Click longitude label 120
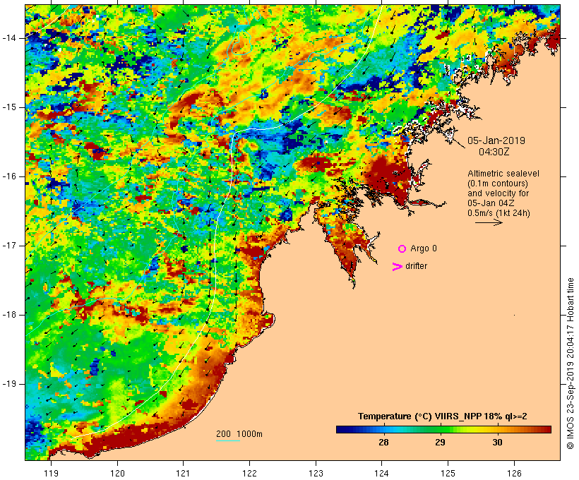The image size is (579, 480). point(117,473)
